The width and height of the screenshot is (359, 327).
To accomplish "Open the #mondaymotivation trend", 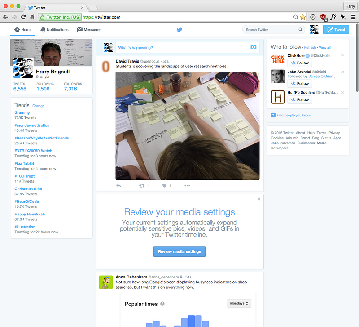I will coord(32,125).
